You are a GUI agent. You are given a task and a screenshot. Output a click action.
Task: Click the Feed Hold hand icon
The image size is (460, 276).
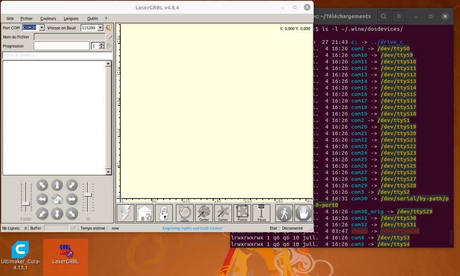coord(303,213)
